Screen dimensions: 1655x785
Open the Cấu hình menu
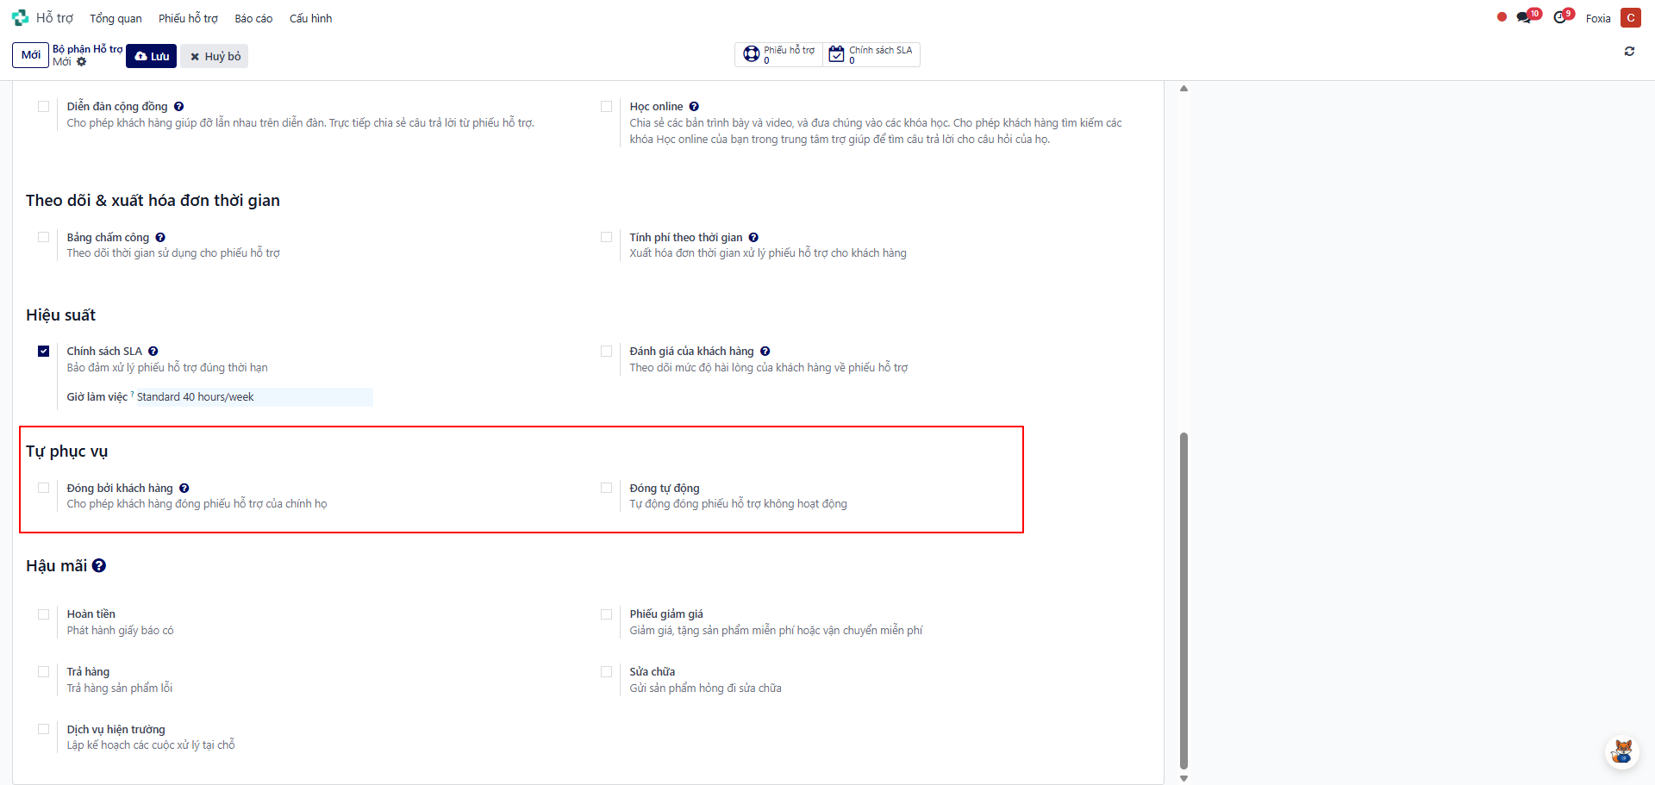pyautogui.click(x=310, y=18)
